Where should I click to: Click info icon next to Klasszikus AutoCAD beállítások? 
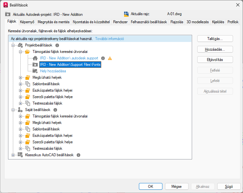point(78,155)
